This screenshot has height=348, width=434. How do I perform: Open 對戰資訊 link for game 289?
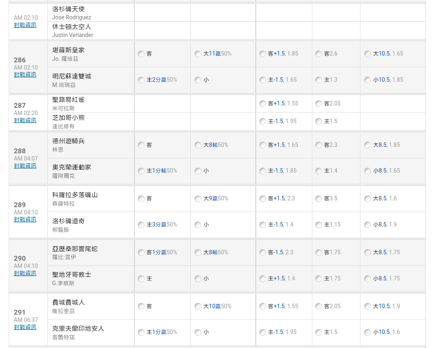click(x=25, y=219)
